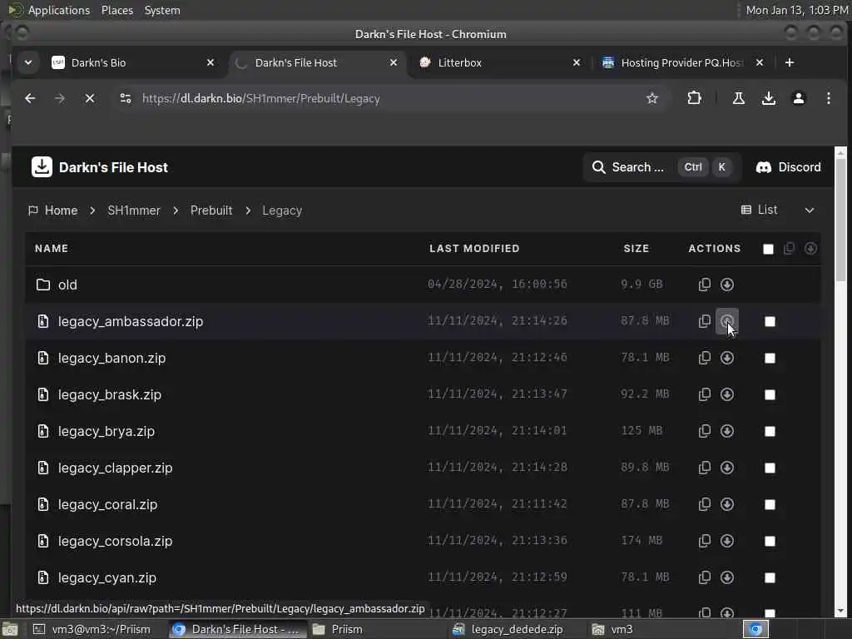Download legacy_clapper.zip with its download icon

click(727, 468)
